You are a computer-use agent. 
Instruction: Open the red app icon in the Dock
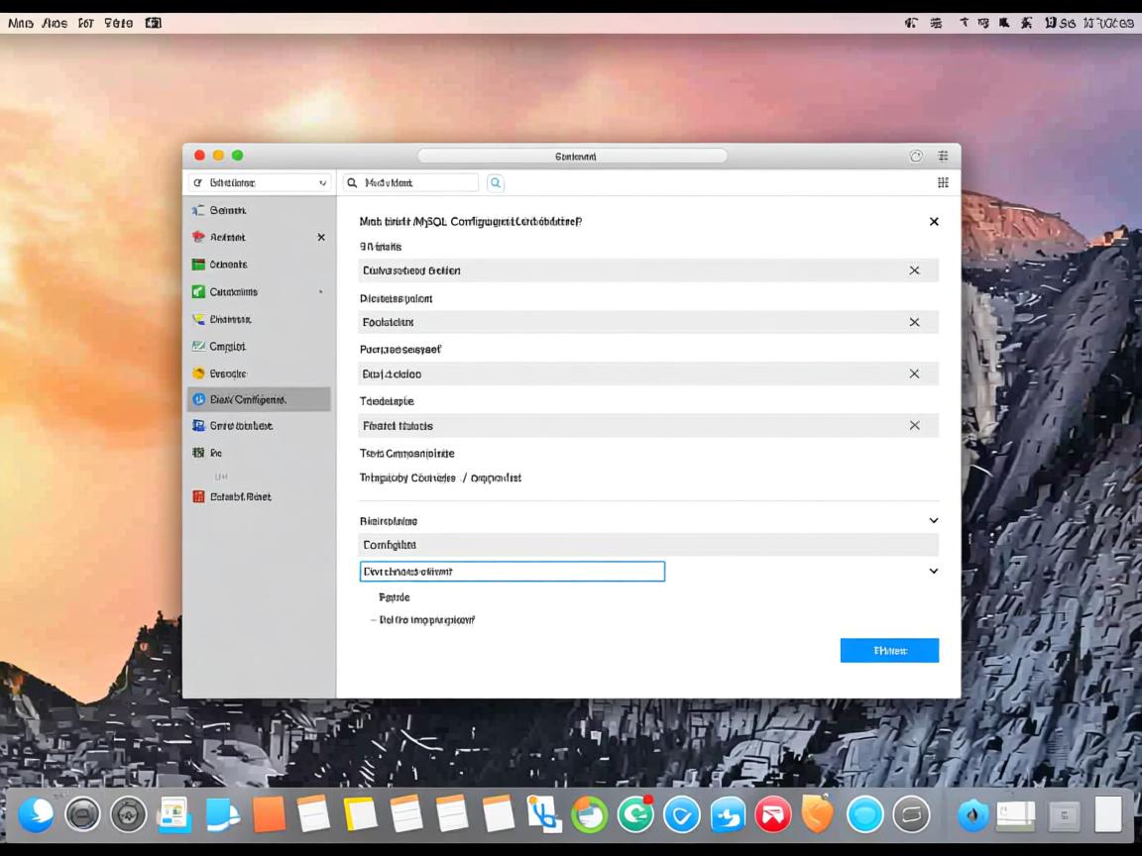click(773, 814)
